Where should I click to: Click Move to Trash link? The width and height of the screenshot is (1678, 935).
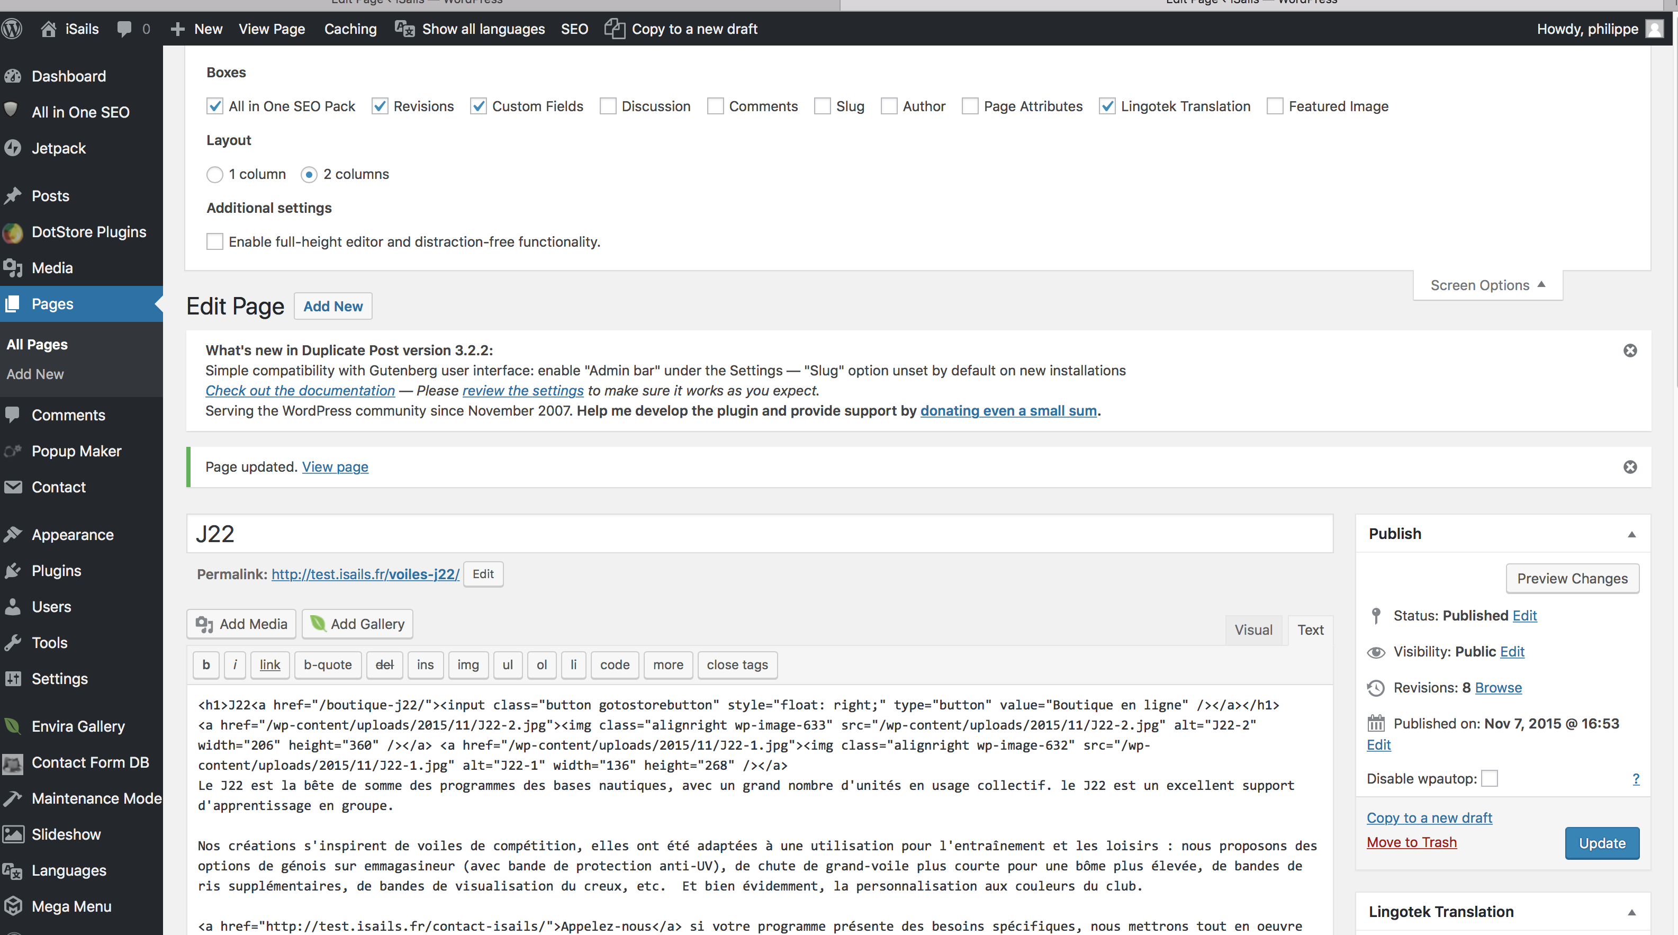tap(1412, 842)
